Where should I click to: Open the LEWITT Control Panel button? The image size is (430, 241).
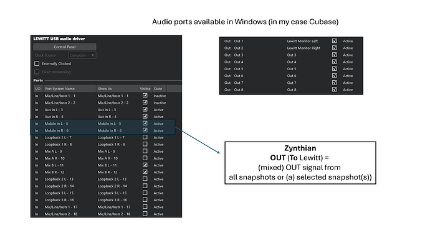tap(64, 47)
